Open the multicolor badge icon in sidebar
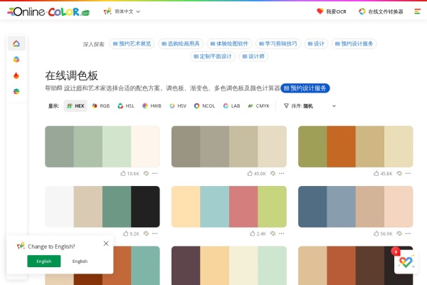 pyautogui.click(x=16, y=91)
